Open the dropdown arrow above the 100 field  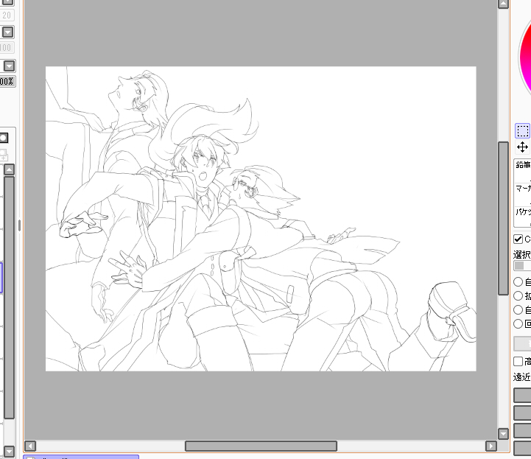pos(7,32)
